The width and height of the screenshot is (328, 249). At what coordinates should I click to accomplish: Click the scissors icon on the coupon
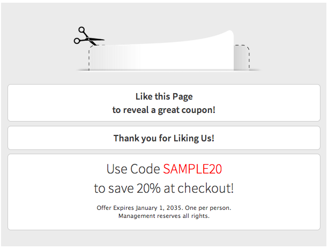click(x=89, y=36)
